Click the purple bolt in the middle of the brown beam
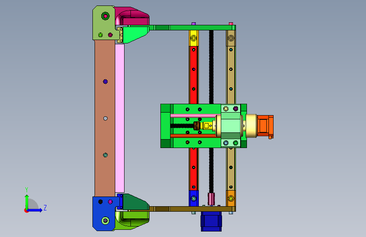366x237 pixels. click(x=105, y=81)
